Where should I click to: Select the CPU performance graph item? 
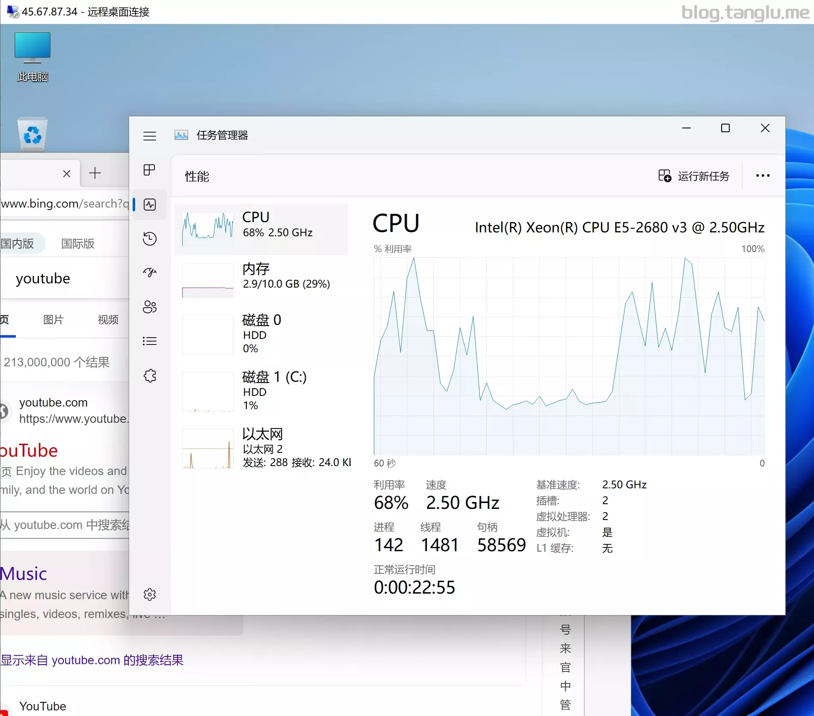tap(261, 229)
